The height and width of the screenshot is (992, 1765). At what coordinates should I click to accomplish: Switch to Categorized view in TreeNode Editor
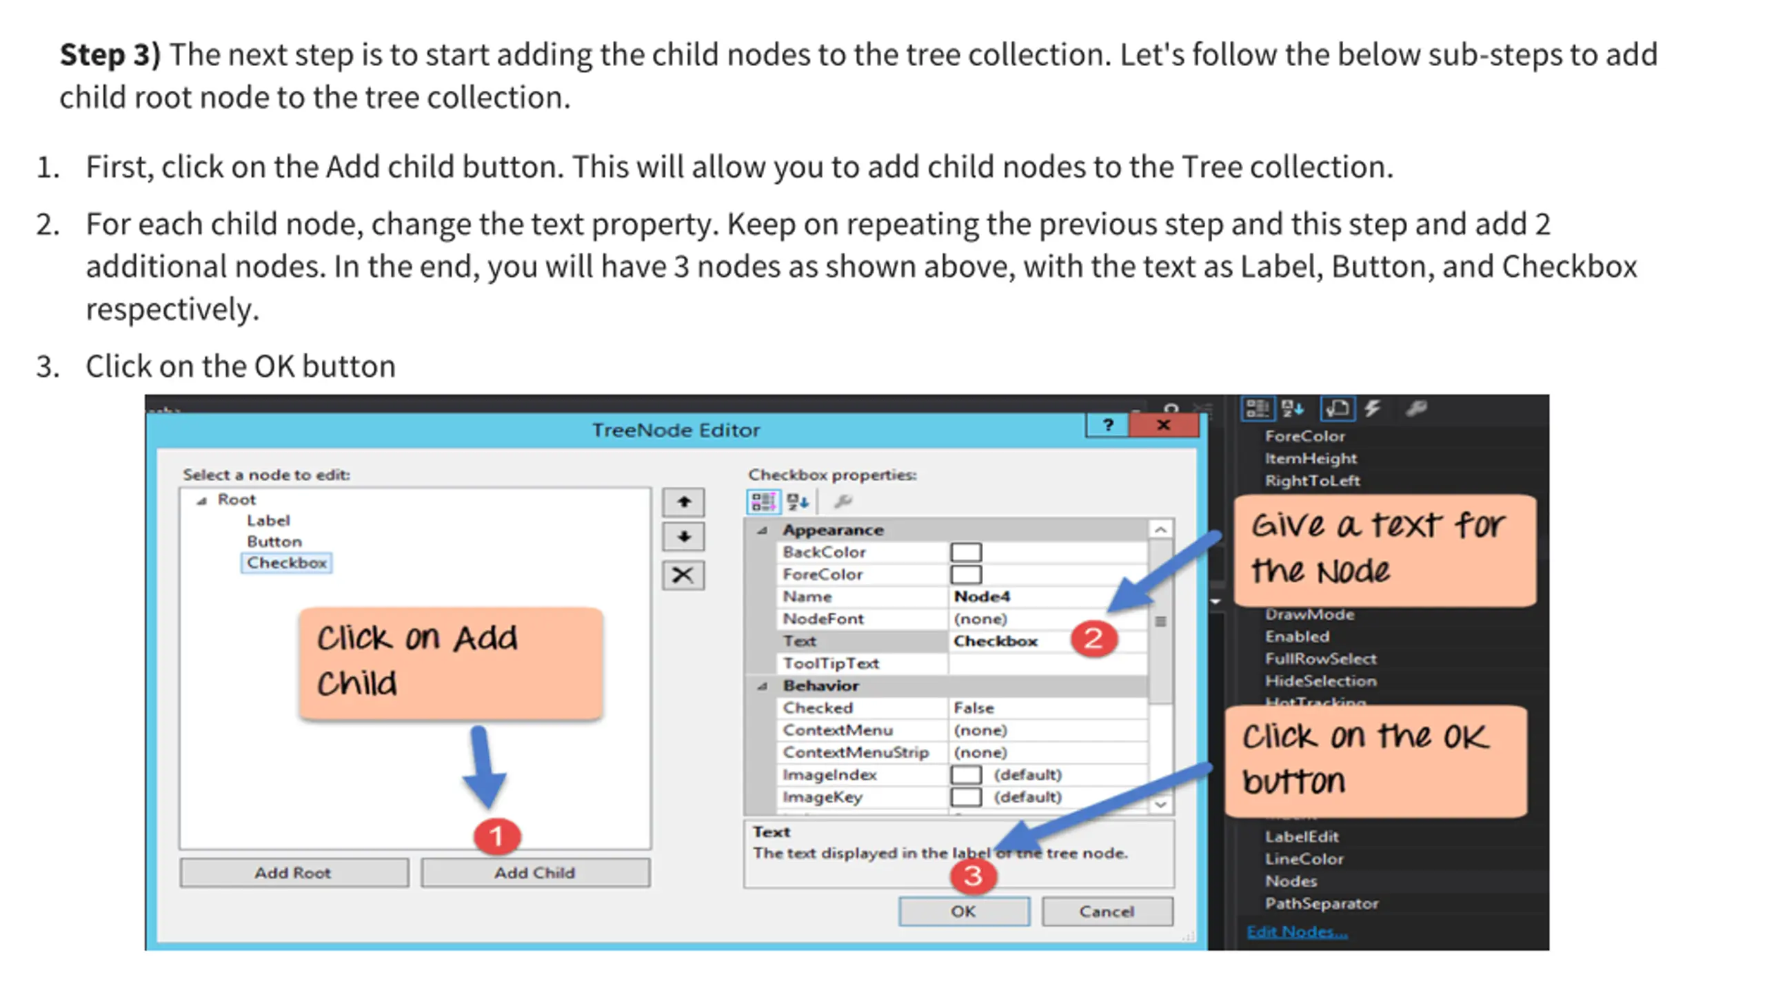763,502
